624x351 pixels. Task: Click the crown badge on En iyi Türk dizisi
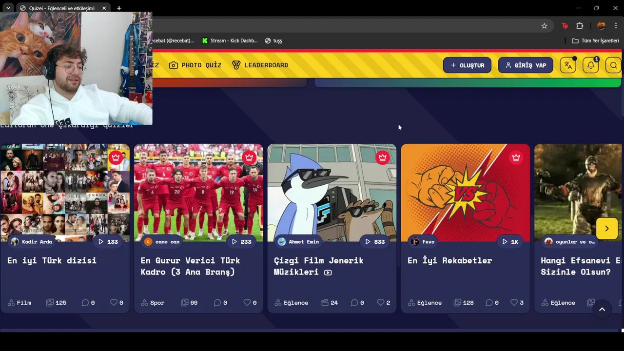coord(116,157)
